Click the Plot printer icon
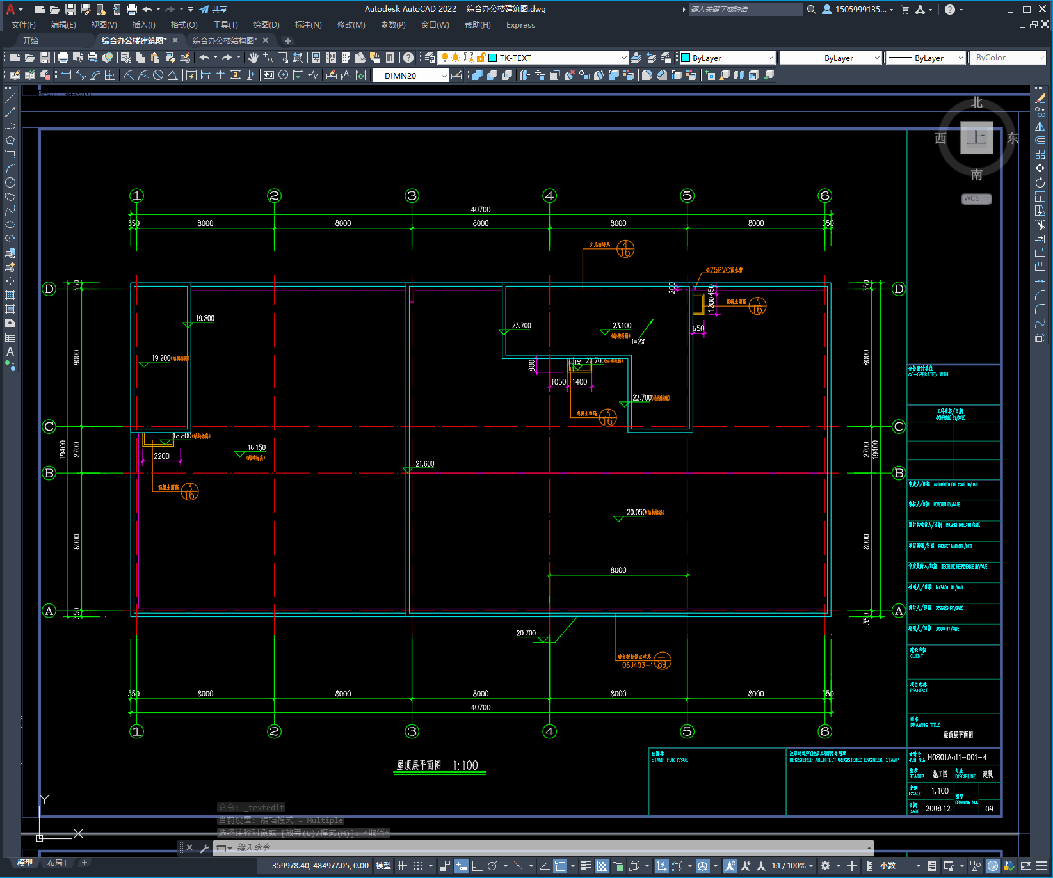The image size is (1053, 878). tap(63, 58)
